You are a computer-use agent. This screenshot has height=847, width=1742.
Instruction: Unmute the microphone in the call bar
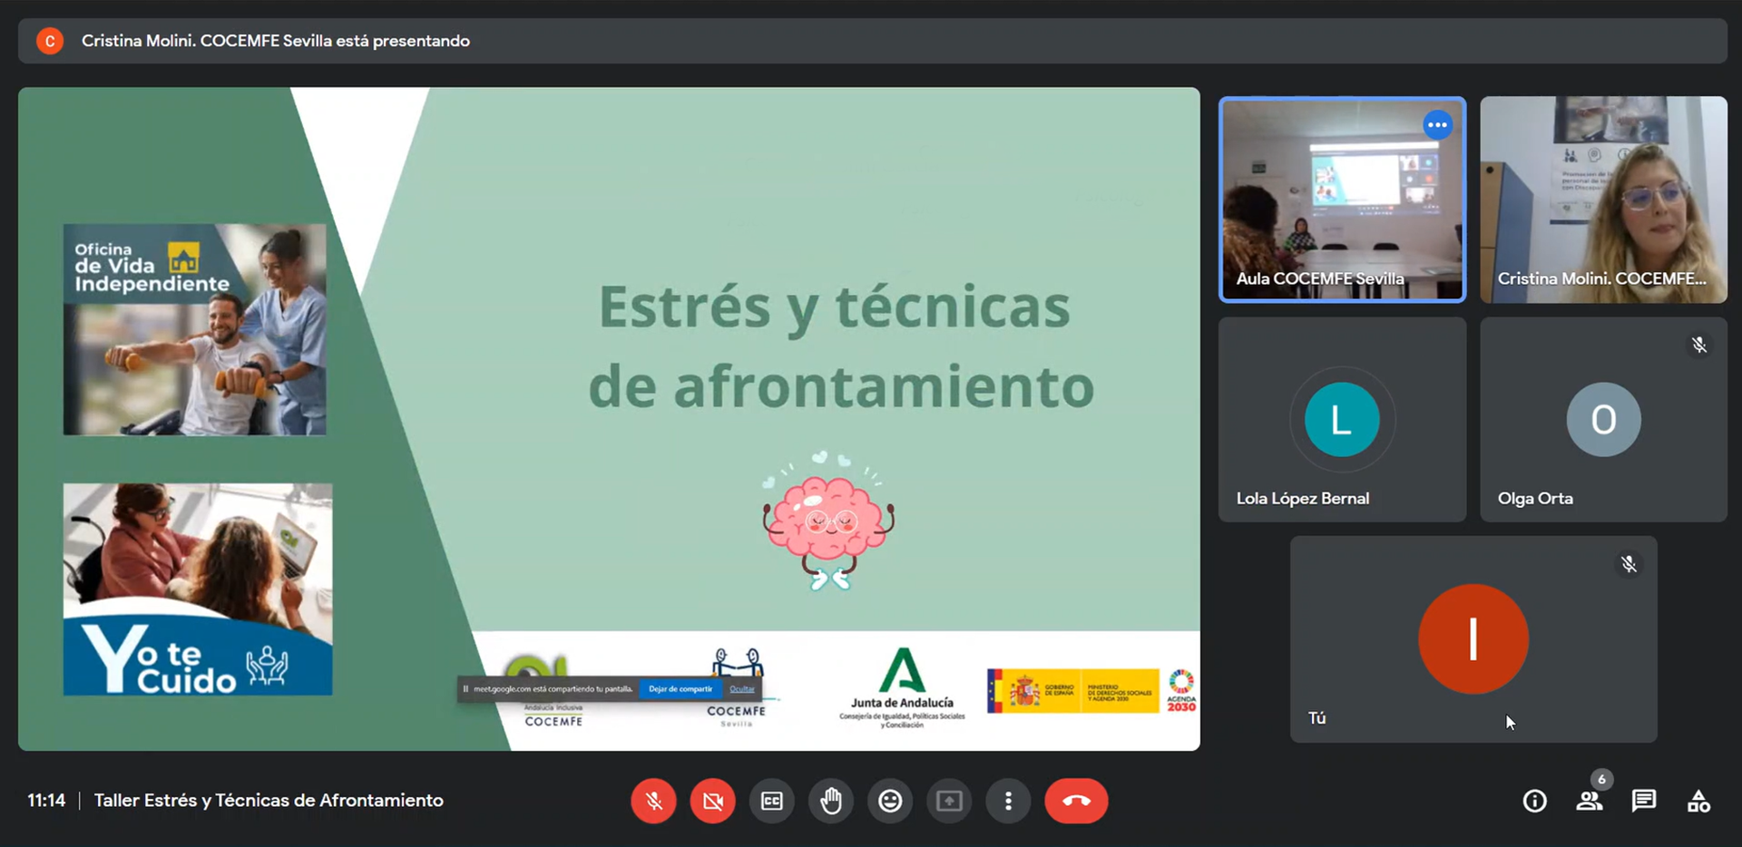coord(653,801)
